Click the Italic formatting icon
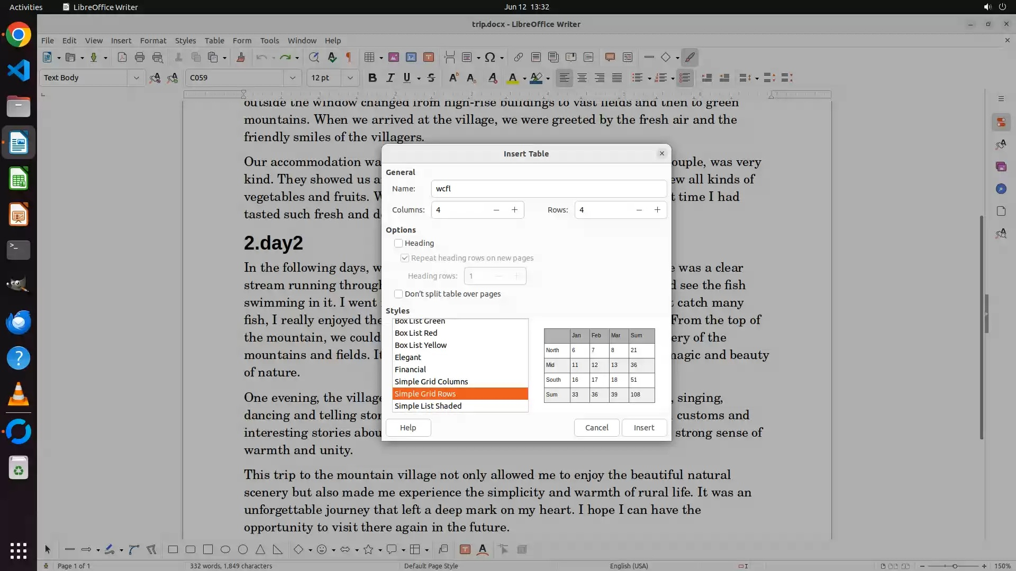Viewport: 1016px width, 571px height. click(390, 78)
